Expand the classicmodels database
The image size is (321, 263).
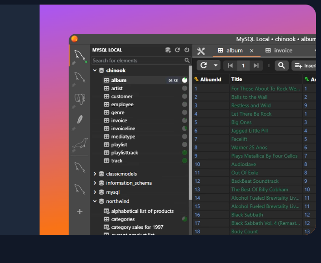pyautogui.click(x=95, y=174)
